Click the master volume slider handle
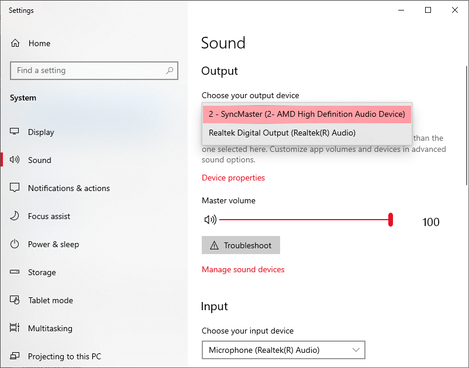The width and height of the screenshot is (469, 368). tap(390, 220)
